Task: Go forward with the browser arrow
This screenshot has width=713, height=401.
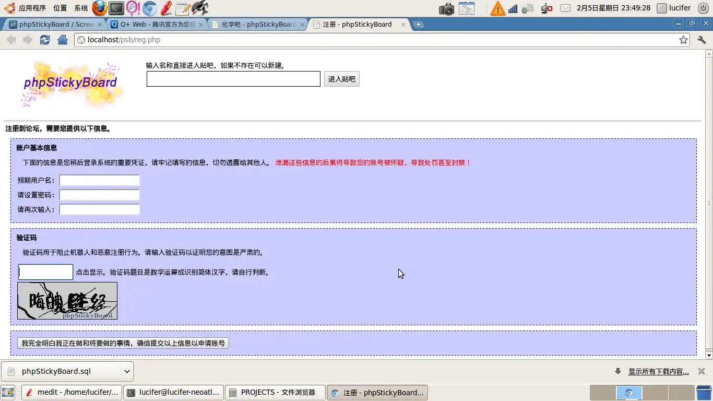Action: tap(27, 40)
